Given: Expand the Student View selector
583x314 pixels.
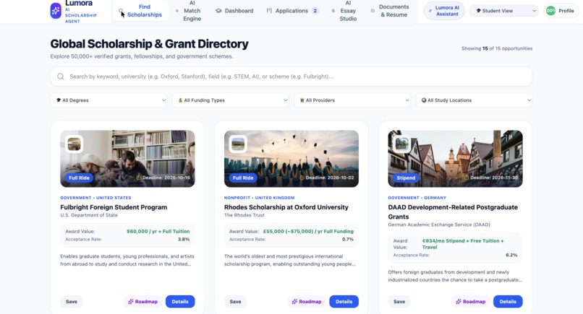Looking at the screenshot, I should click(505, 11).
